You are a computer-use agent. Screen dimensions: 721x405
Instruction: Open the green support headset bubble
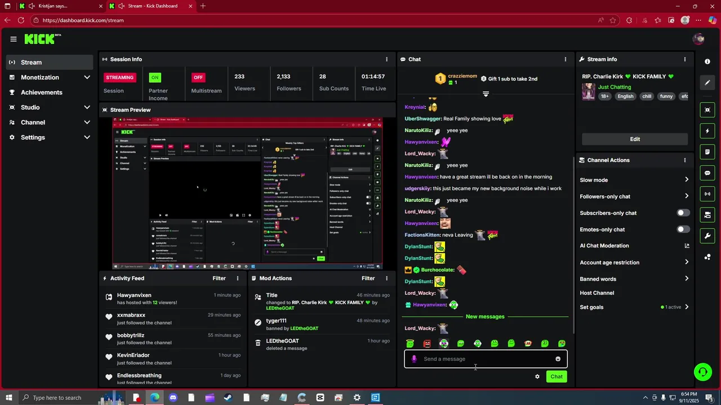[702, 371]
